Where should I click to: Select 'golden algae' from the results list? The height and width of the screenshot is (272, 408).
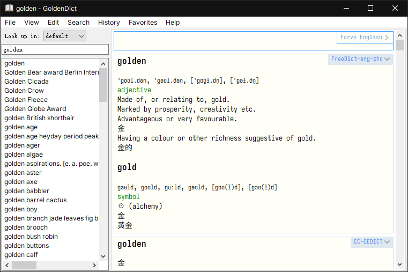24,155
